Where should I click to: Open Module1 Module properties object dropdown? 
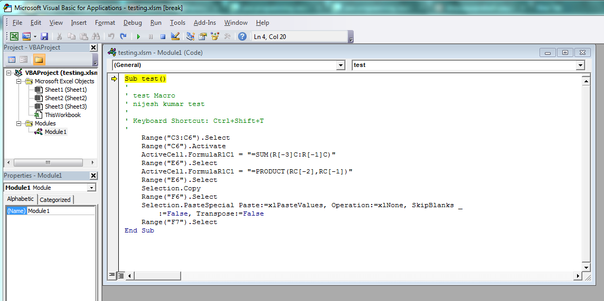[x=91, y=188]
